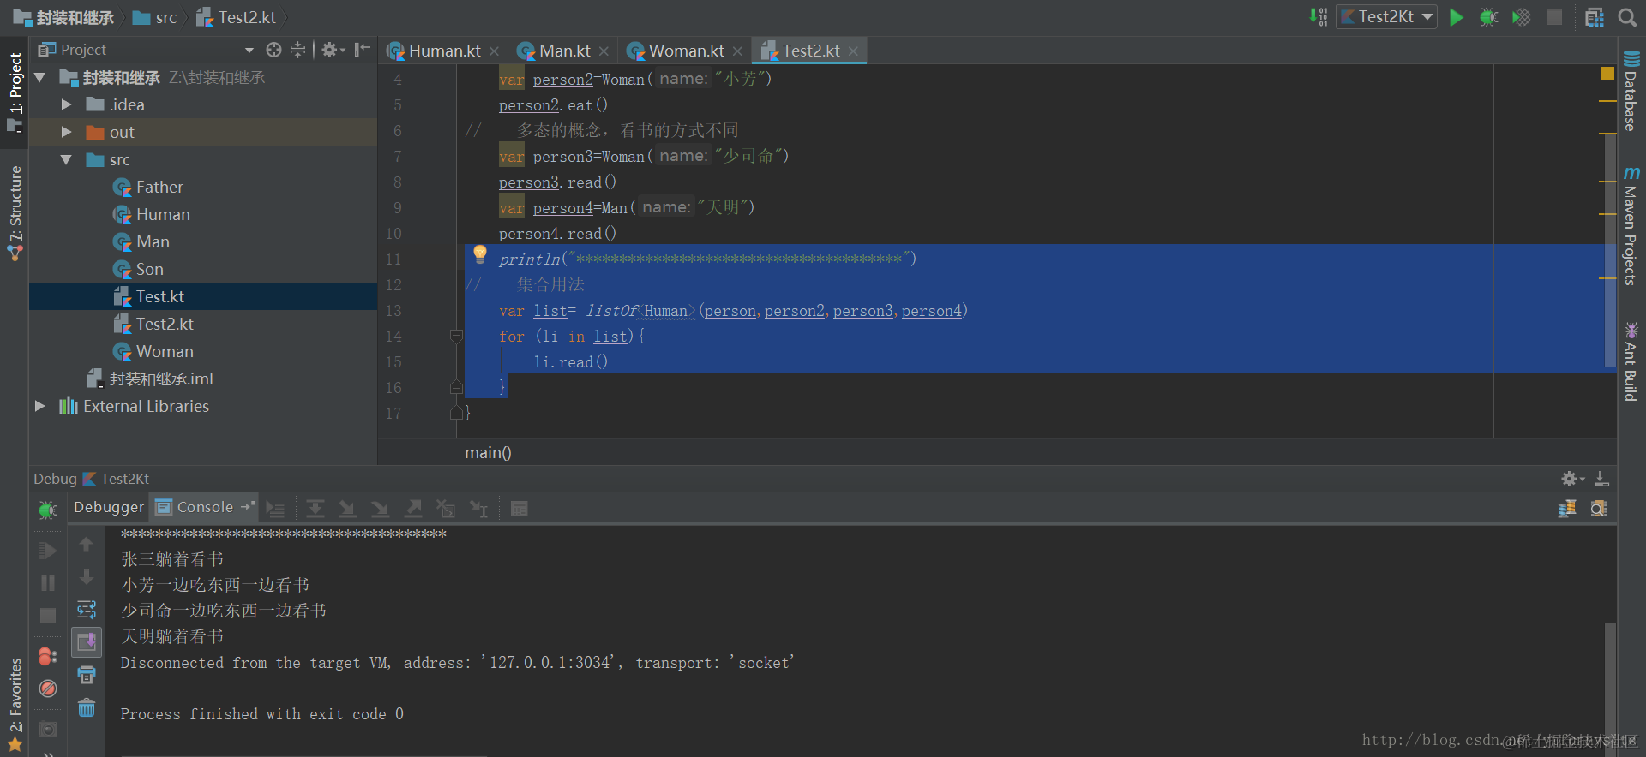Open the Ant Build side panel
The image size is (1646, 757).
[1631, 361]
